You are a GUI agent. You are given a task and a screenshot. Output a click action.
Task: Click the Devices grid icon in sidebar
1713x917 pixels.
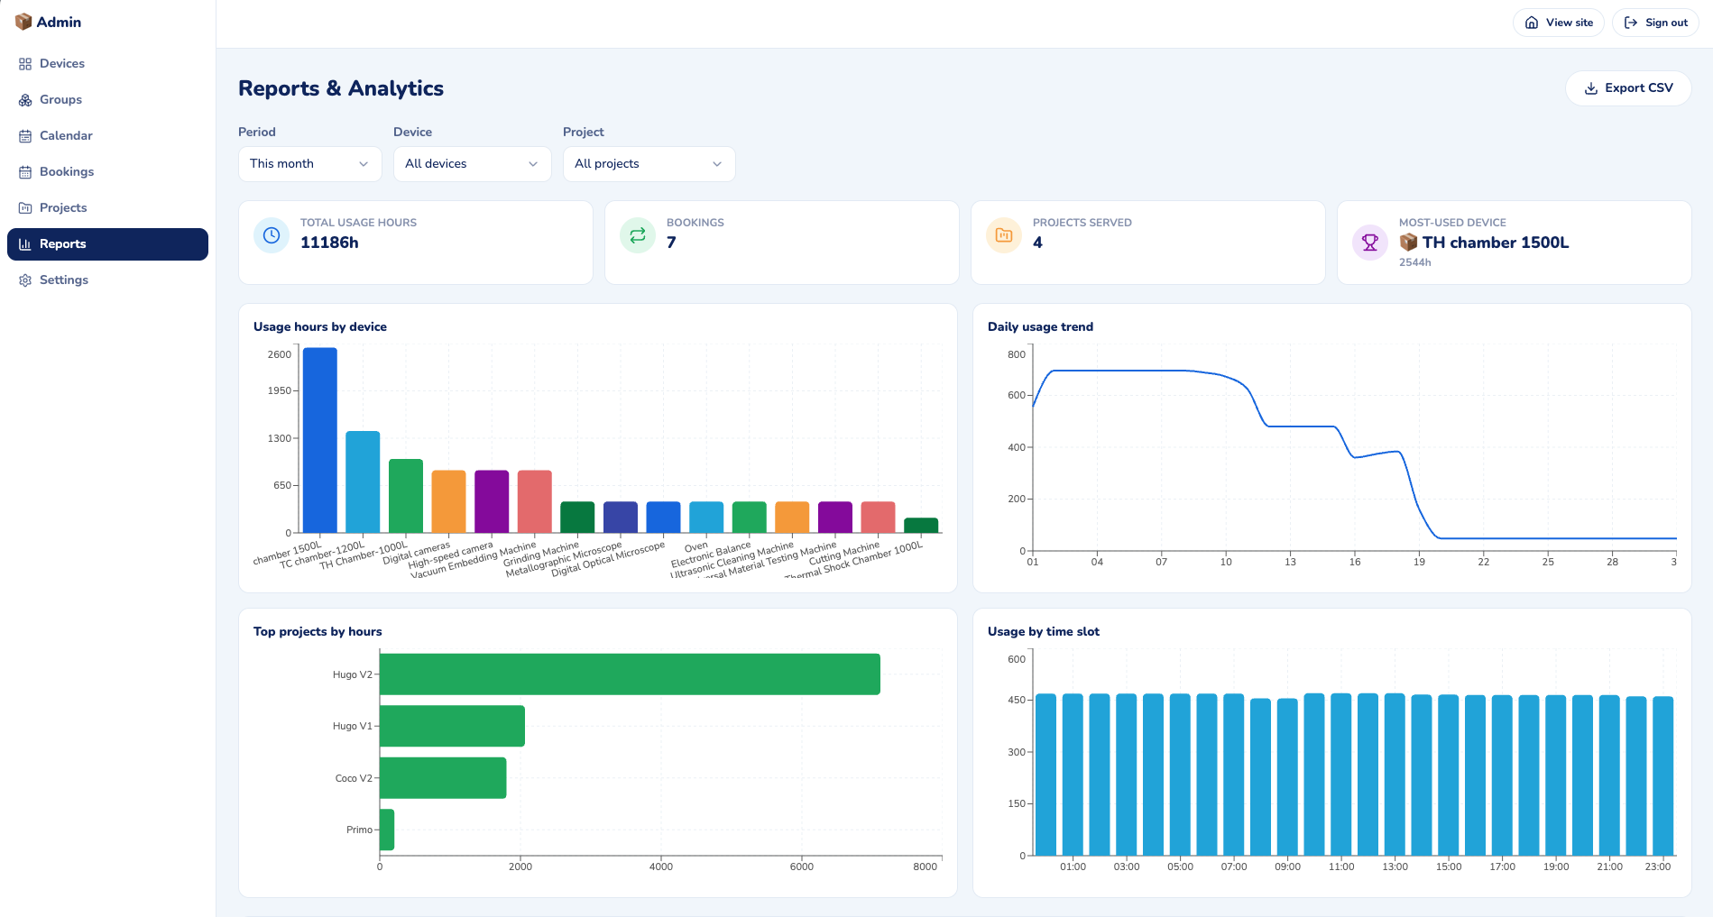pyautogui.click(x=25, y=64)
